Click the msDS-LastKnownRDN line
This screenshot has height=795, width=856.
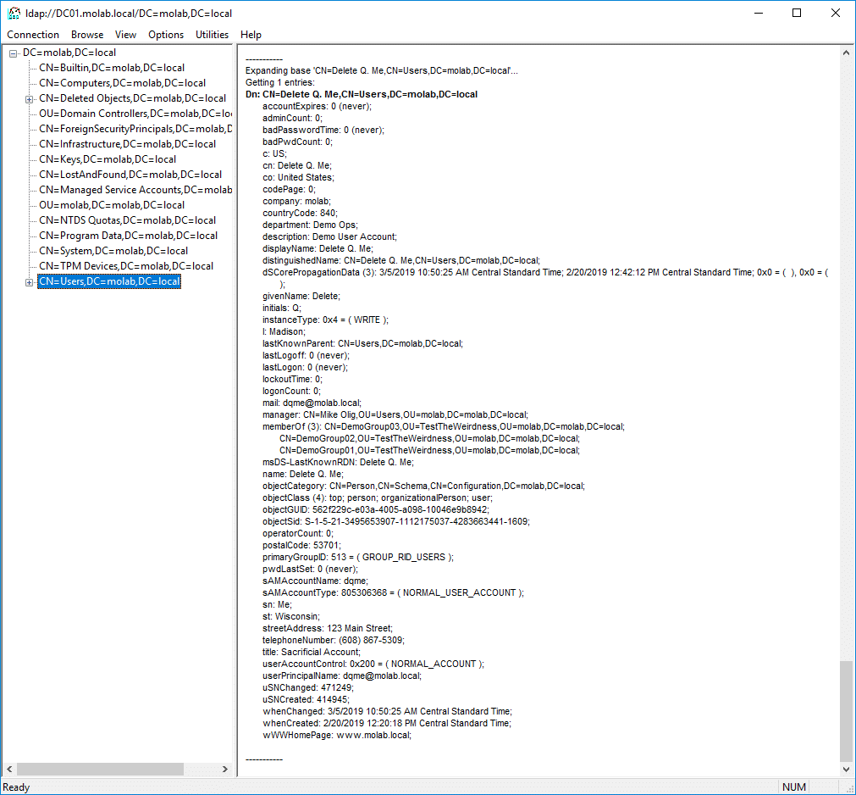coord(338,462)
